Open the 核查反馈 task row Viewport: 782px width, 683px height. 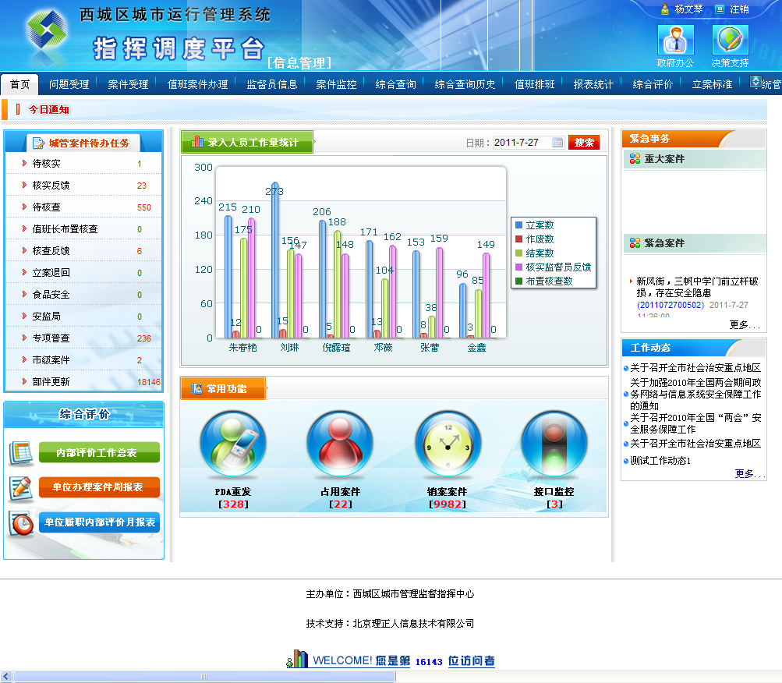coord(83,251)
